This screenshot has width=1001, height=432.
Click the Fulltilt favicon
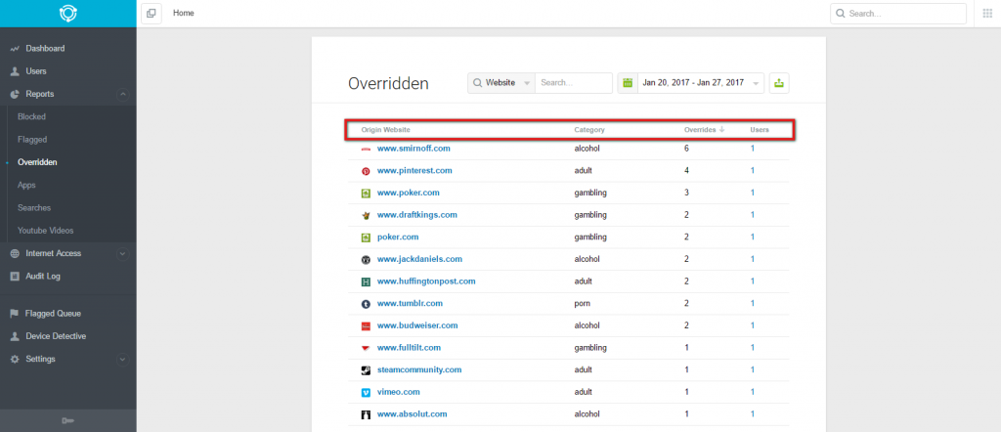coord(367,348)
